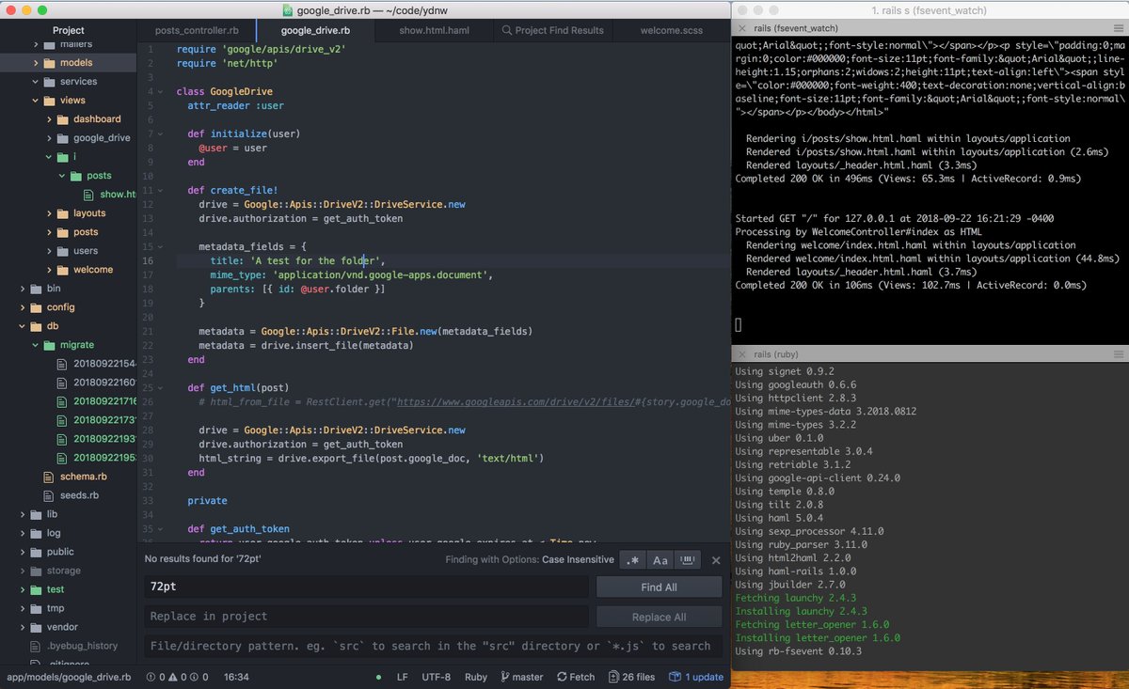Click the Find All button
The width and height of the screenshot is (1129, 689).
click(659, 587)
